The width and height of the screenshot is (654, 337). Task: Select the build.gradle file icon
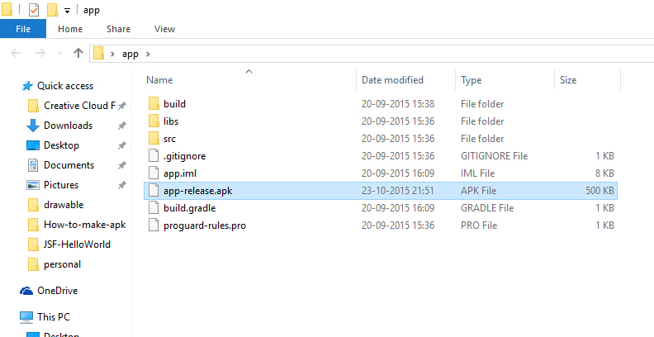[154, 207]
